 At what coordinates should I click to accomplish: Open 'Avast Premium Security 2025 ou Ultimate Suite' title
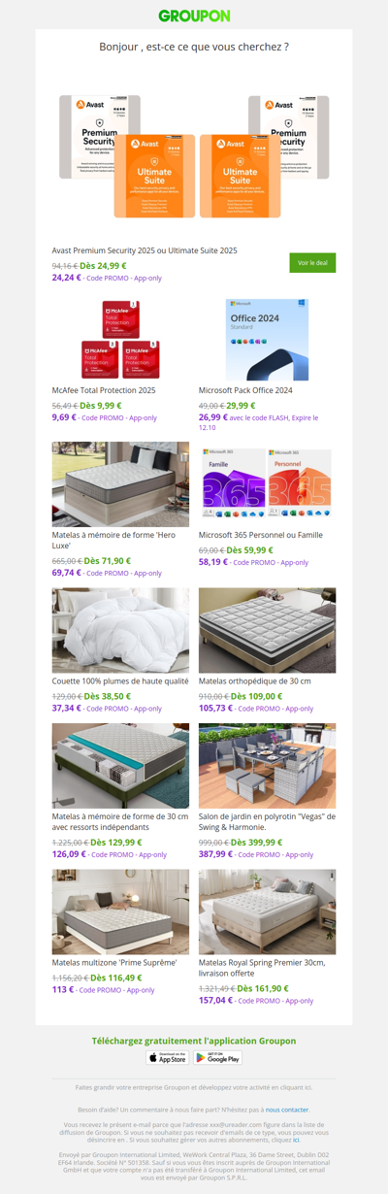[145, 250]
